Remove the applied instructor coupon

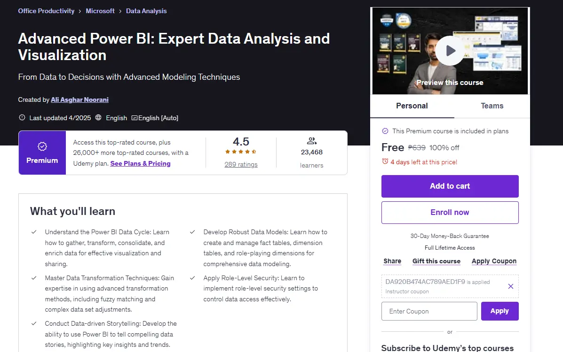tap(511, 286)
